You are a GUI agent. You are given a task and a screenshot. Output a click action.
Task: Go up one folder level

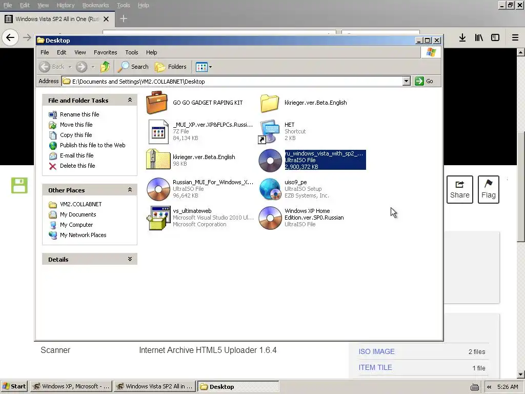click(105, 67)
